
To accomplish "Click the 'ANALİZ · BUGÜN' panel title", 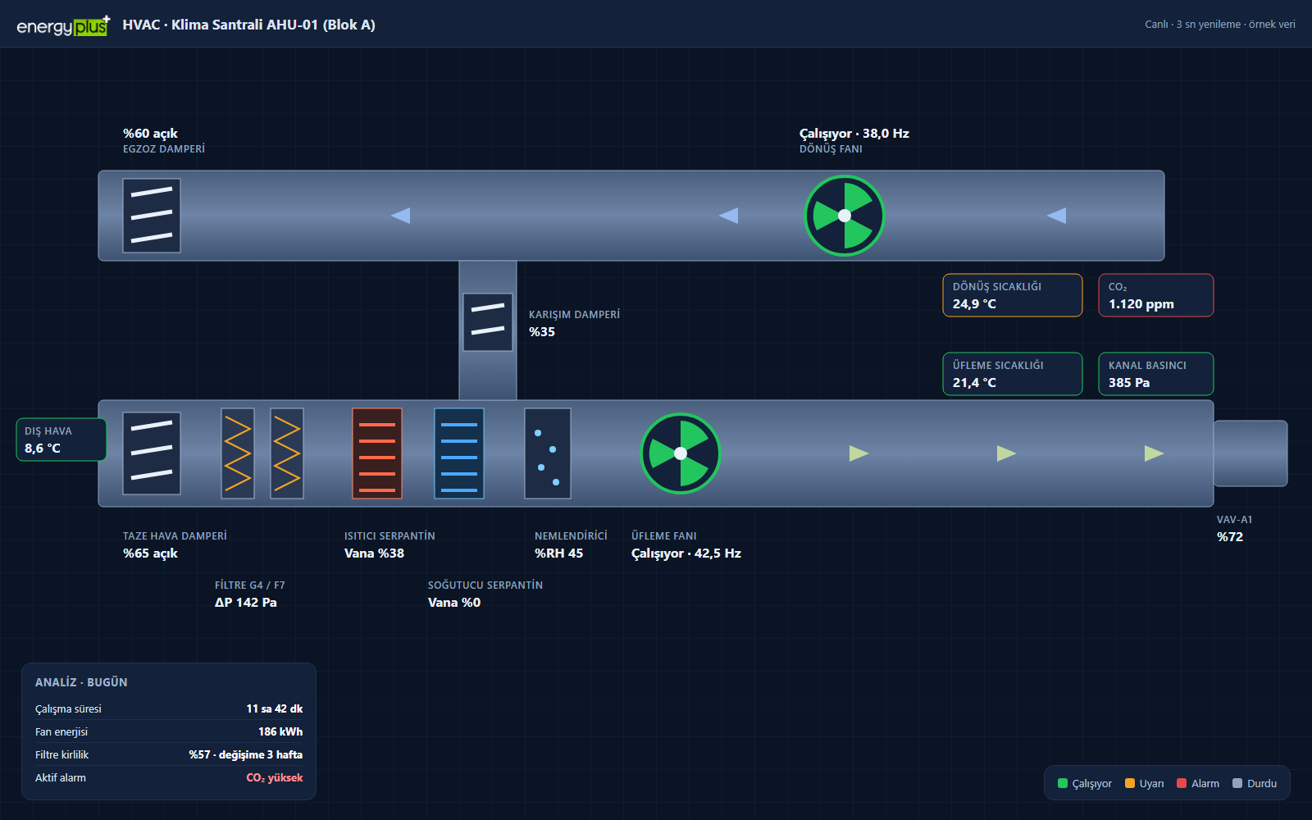I will pos(81,682).
